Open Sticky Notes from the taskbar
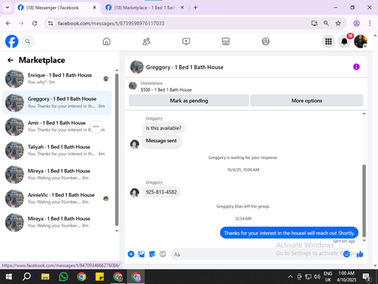The height and width of the screenshot is (284, 378). click(100, 277)
